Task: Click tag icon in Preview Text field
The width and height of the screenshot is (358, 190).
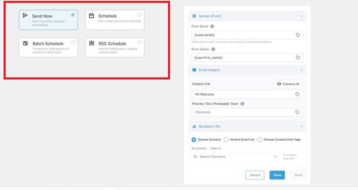Action: [x=297, y=112]
